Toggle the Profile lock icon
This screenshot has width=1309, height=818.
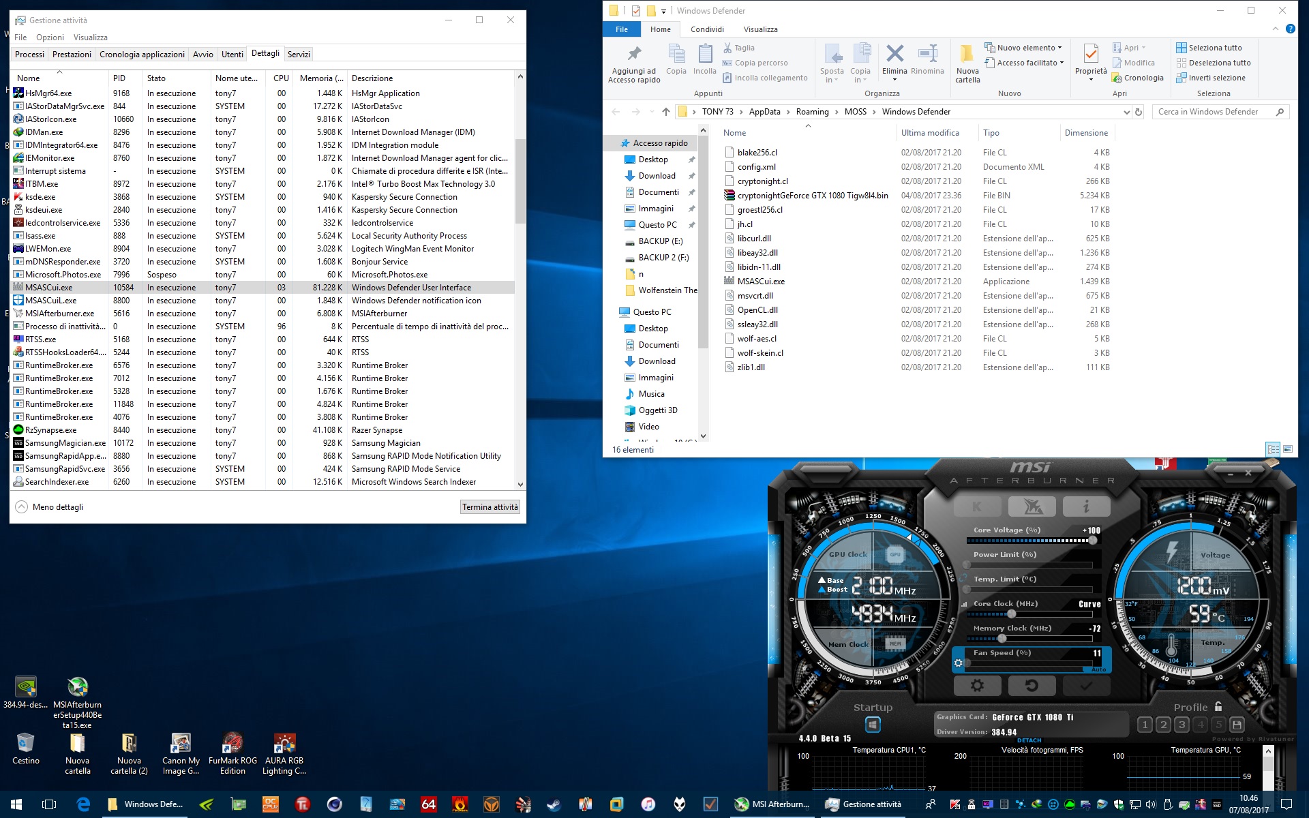tap(1218, 707)
